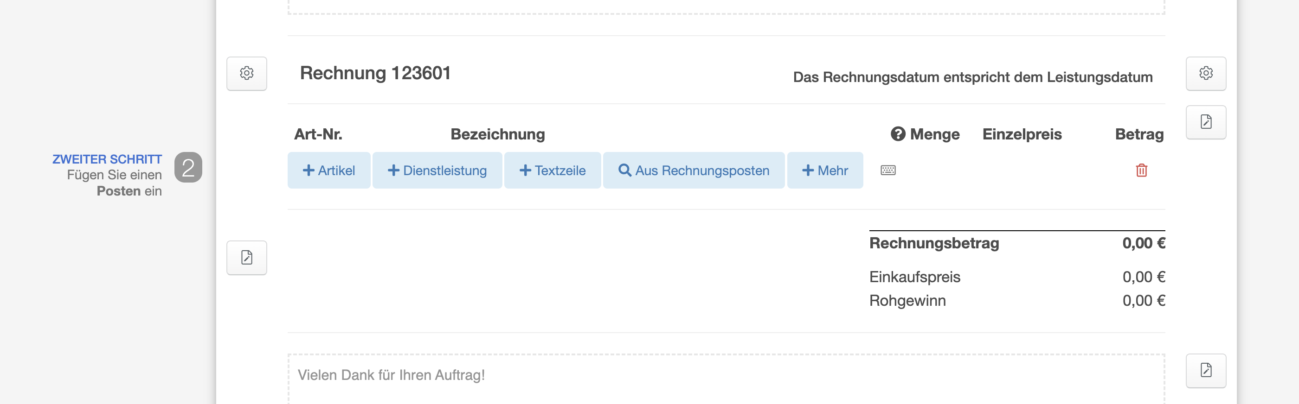Click the Einzelpreis column header
Viewport: 1299px width, 404px height.
(1022, 134)
